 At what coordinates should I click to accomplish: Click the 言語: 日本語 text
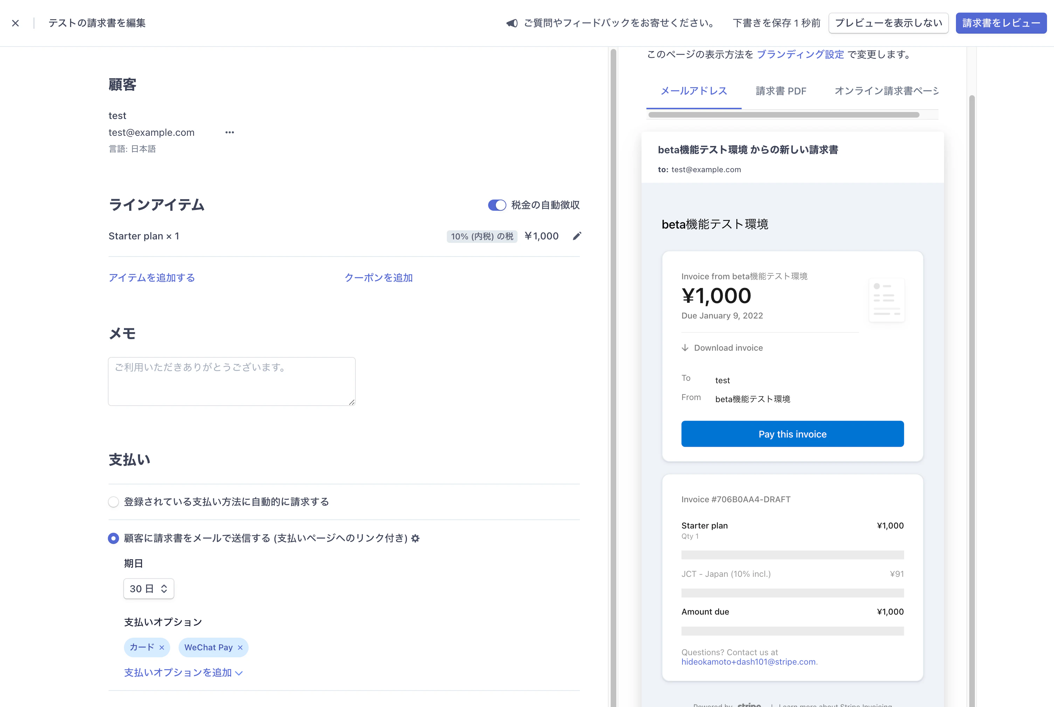coord(132,149)
